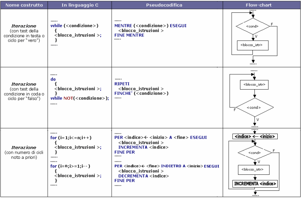The width and height of the screenshot is (301, 198).
Task: Click the <cond> diamond in the do-while flow-chart
Action: 254,107
